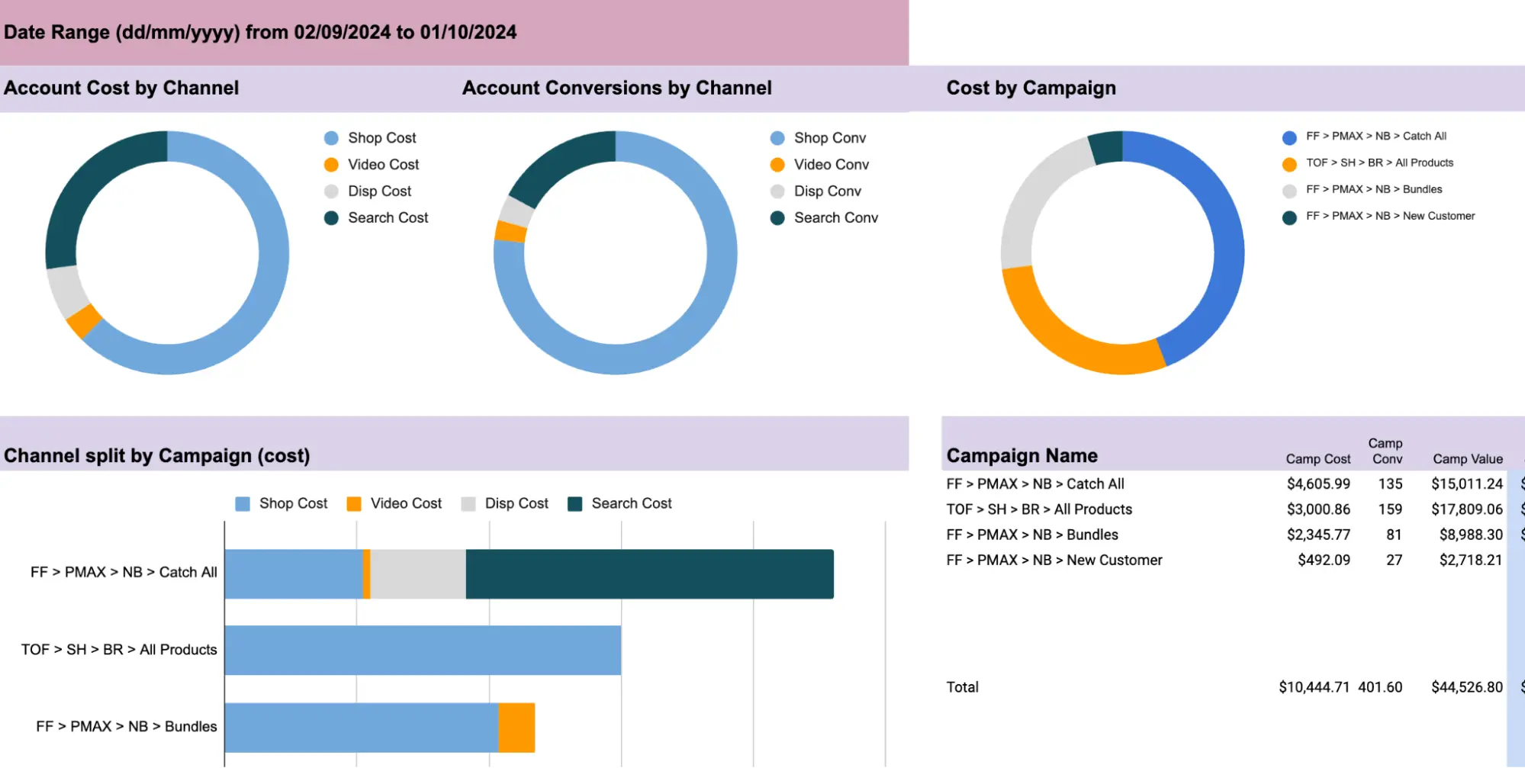The image size is (1525, 768).
Task: Select the blue Shop Cost segment of Bundles bar
Action: click(x=362, y=728)
